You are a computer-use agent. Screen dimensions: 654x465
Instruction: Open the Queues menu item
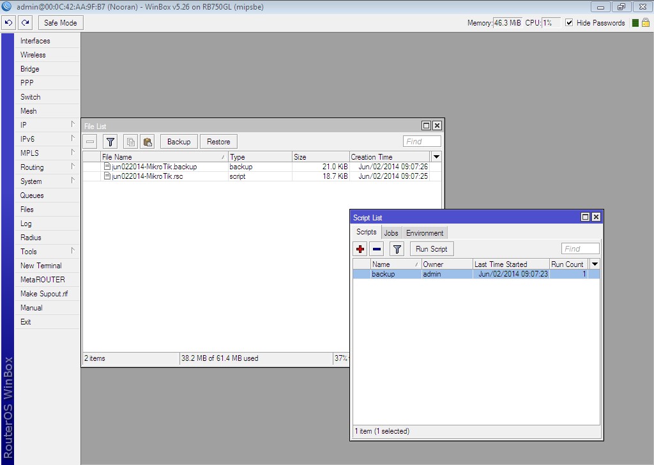pyautogui.click(x=47, y=195)
